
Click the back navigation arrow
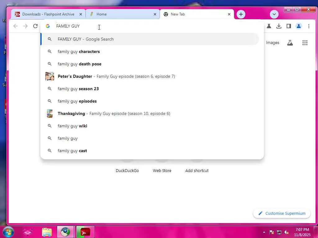(16, 26)
